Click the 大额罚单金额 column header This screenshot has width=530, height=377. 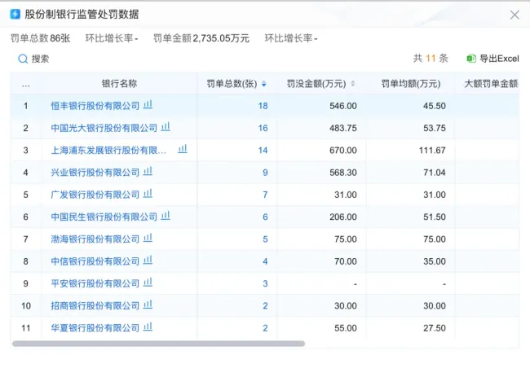point(491,84)
